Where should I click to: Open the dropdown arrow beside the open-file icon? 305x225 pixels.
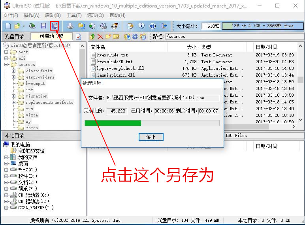24,26
